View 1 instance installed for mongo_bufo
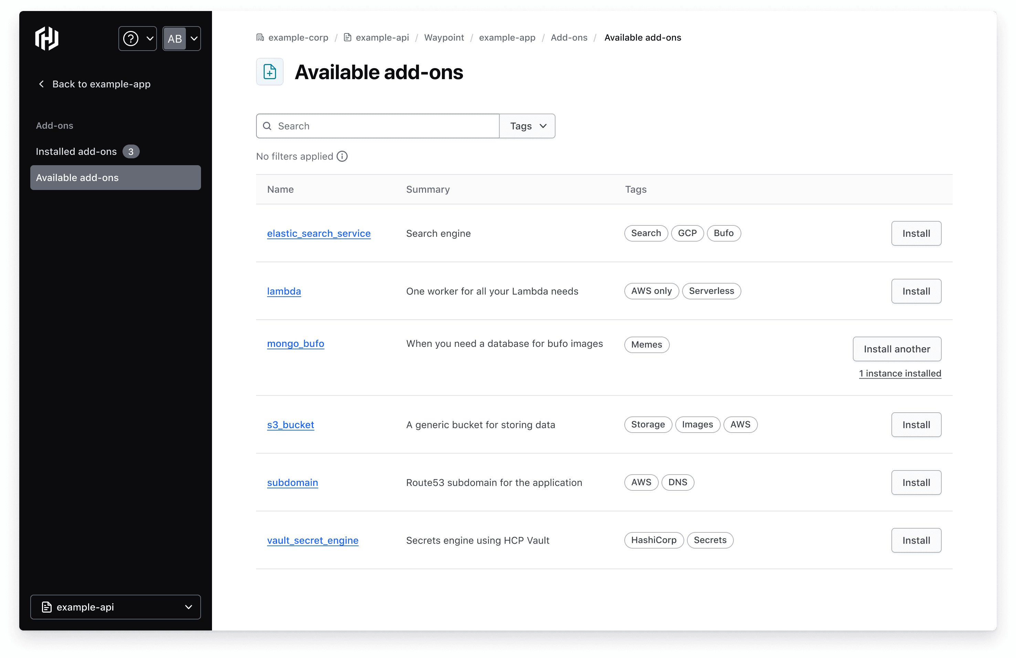Viewport: 1016px width, 658px height. pos(900,373)
